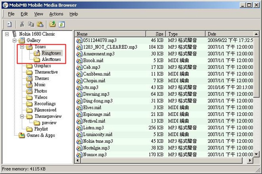The image size is (262, 174).
Task: Click the Up folder toolbar icon
Action: pos(52,24)
